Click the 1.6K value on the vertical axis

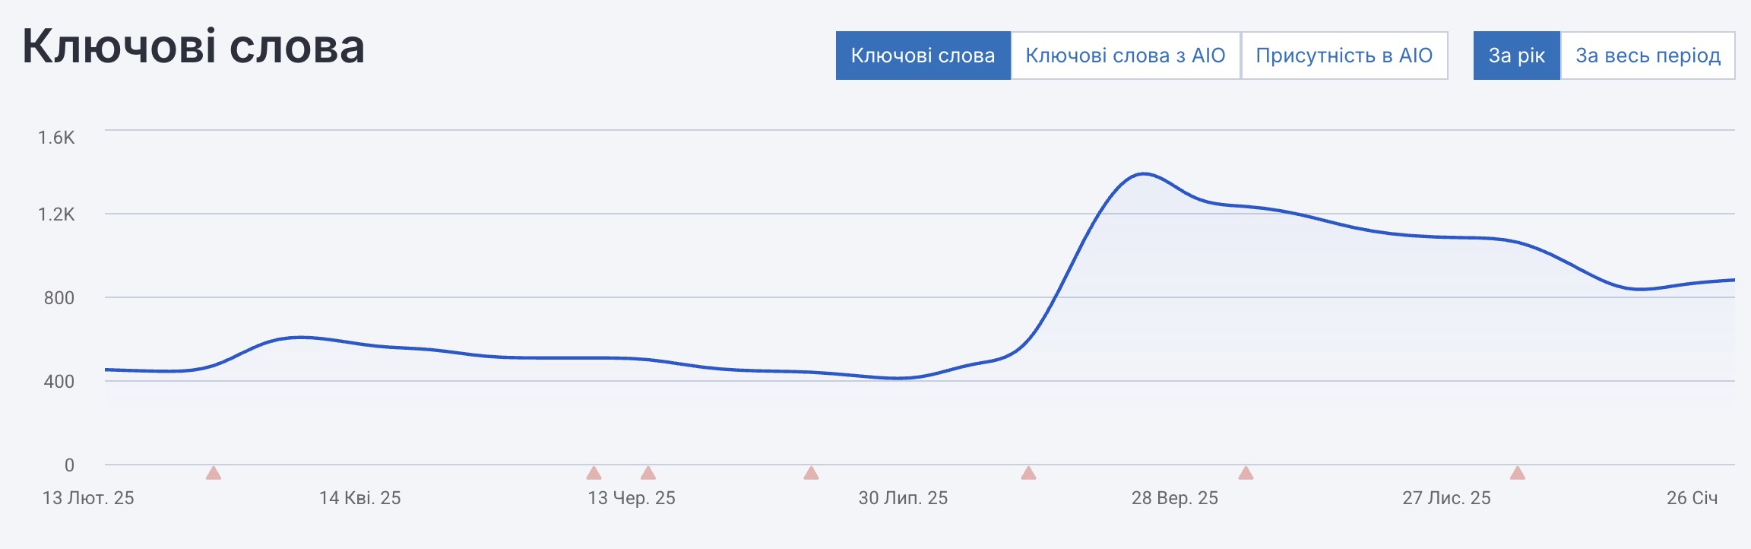(x=57, y=138)
